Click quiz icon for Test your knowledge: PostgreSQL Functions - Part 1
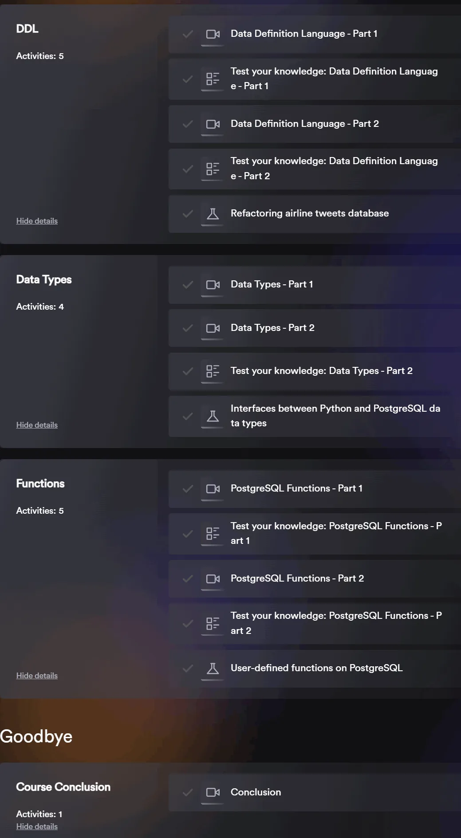 (213, 533)
